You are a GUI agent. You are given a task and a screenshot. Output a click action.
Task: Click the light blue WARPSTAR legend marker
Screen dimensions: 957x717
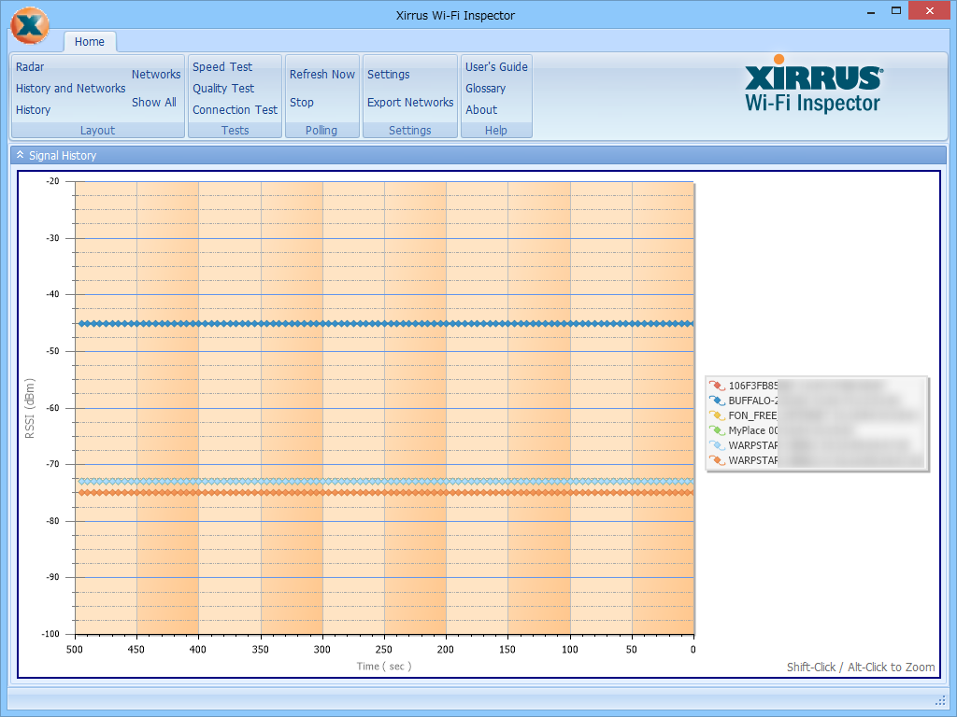717,445
